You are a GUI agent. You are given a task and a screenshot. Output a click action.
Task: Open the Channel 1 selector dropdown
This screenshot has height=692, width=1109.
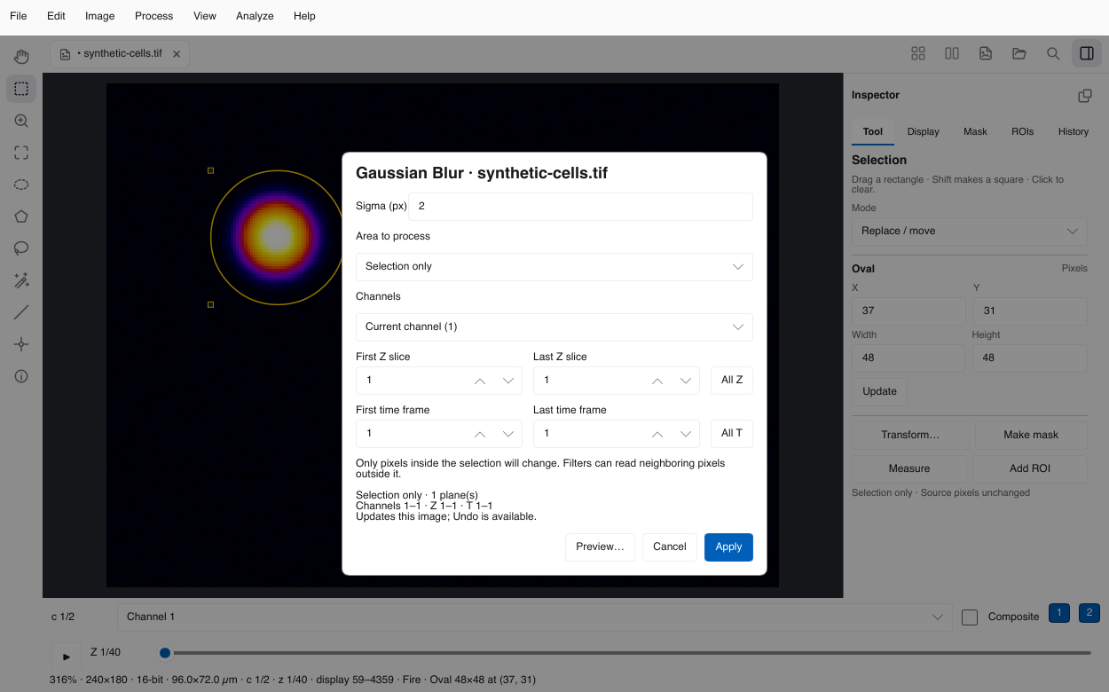click(x=535, y=617)
